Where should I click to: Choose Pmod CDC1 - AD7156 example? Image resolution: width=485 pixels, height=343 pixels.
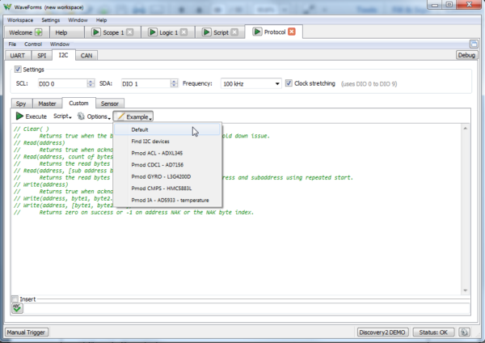pos(167,165)
